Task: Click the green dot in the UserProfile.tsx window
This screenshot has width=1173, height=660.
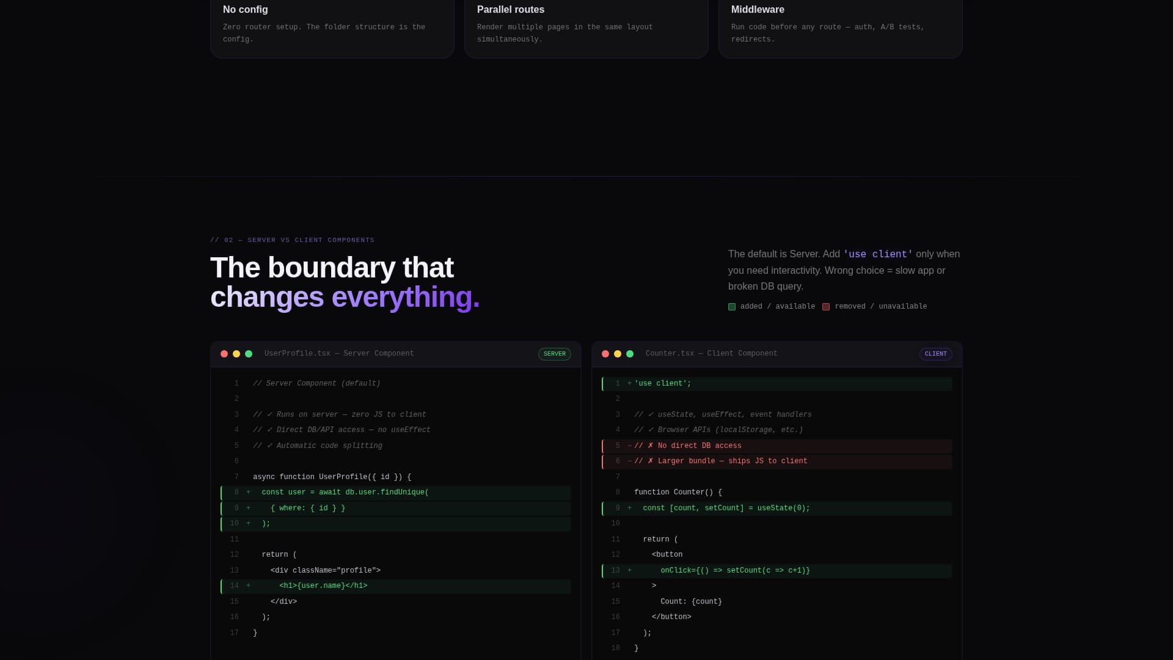Action: (x=249, y=354)
